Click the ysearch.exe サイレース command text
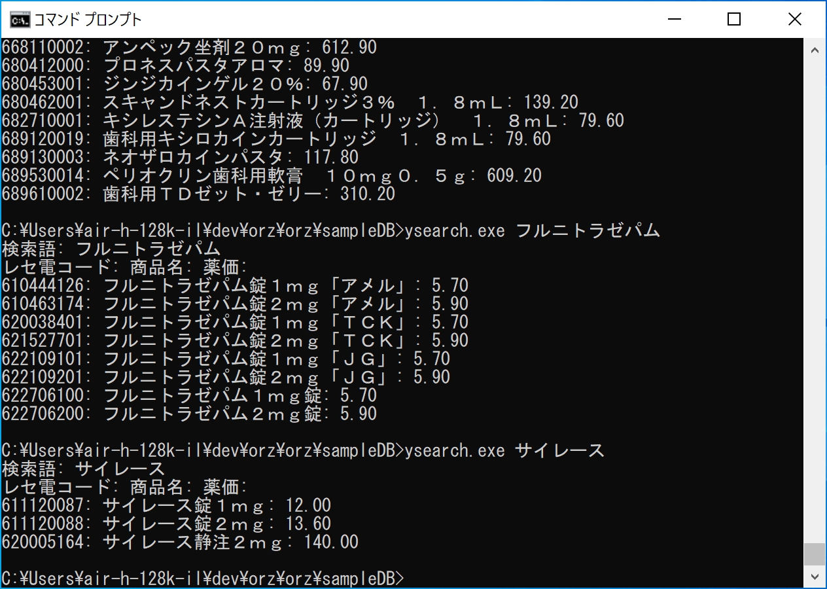 (x=504, y=450)
